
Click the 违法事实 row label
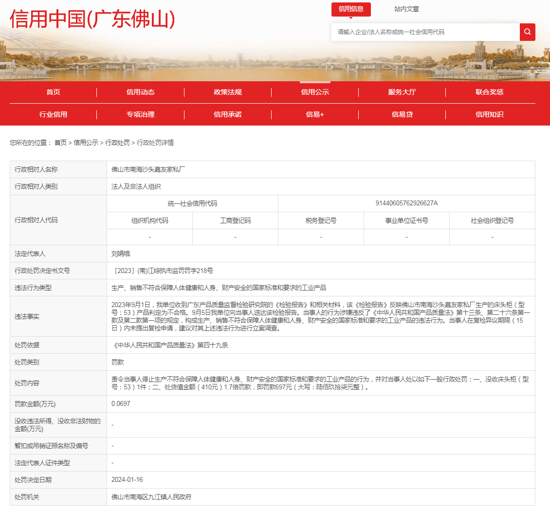click(x=27, y=317)
